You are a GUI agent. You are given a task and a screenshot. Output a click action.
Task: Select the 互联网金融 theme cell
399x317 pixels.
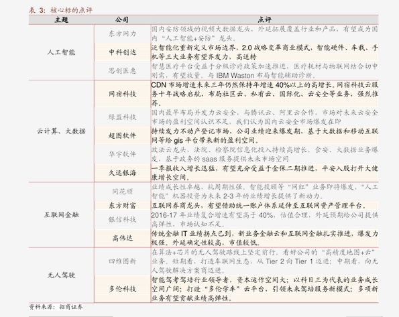61,214
